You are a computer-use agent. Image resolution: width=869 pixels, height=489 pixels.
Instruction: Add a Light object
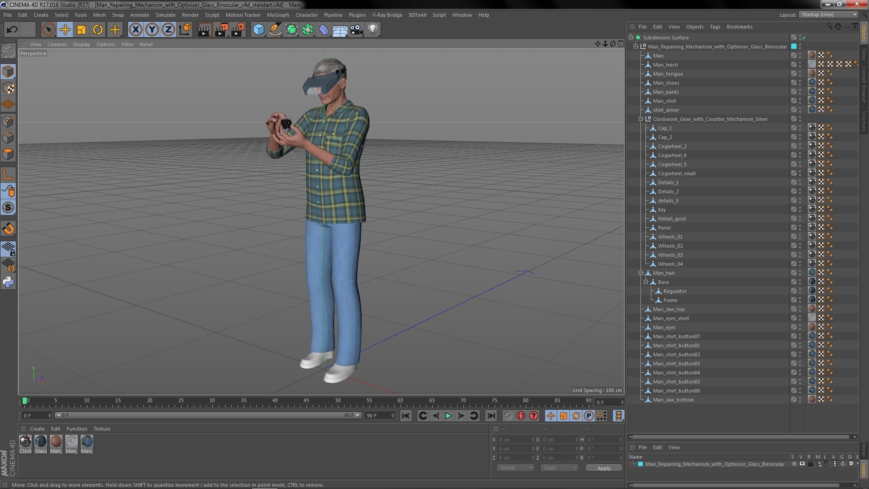[372, 30]
